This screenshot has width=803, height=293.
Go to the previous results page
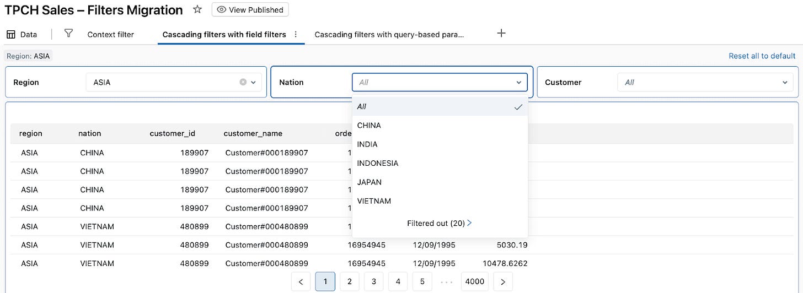(301, 281)
